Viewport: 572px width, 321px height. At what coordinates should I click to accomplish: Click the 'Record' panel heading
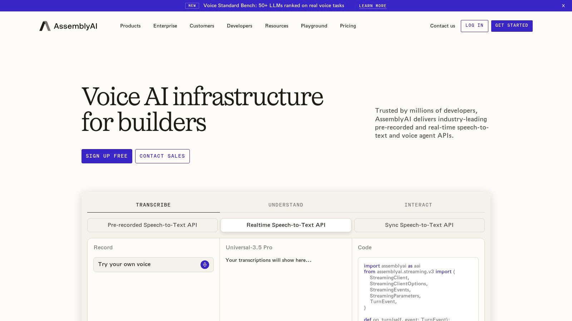(103, 248)
